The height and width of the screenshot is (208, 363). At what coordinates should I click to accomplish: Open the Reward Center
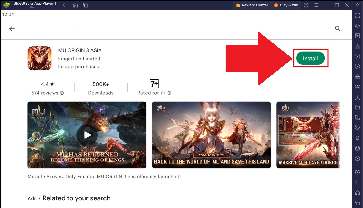pyautogui.click(x=252, y=5)
